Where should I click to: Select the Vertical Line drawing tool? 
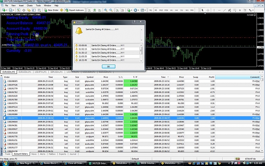point(214,10)
